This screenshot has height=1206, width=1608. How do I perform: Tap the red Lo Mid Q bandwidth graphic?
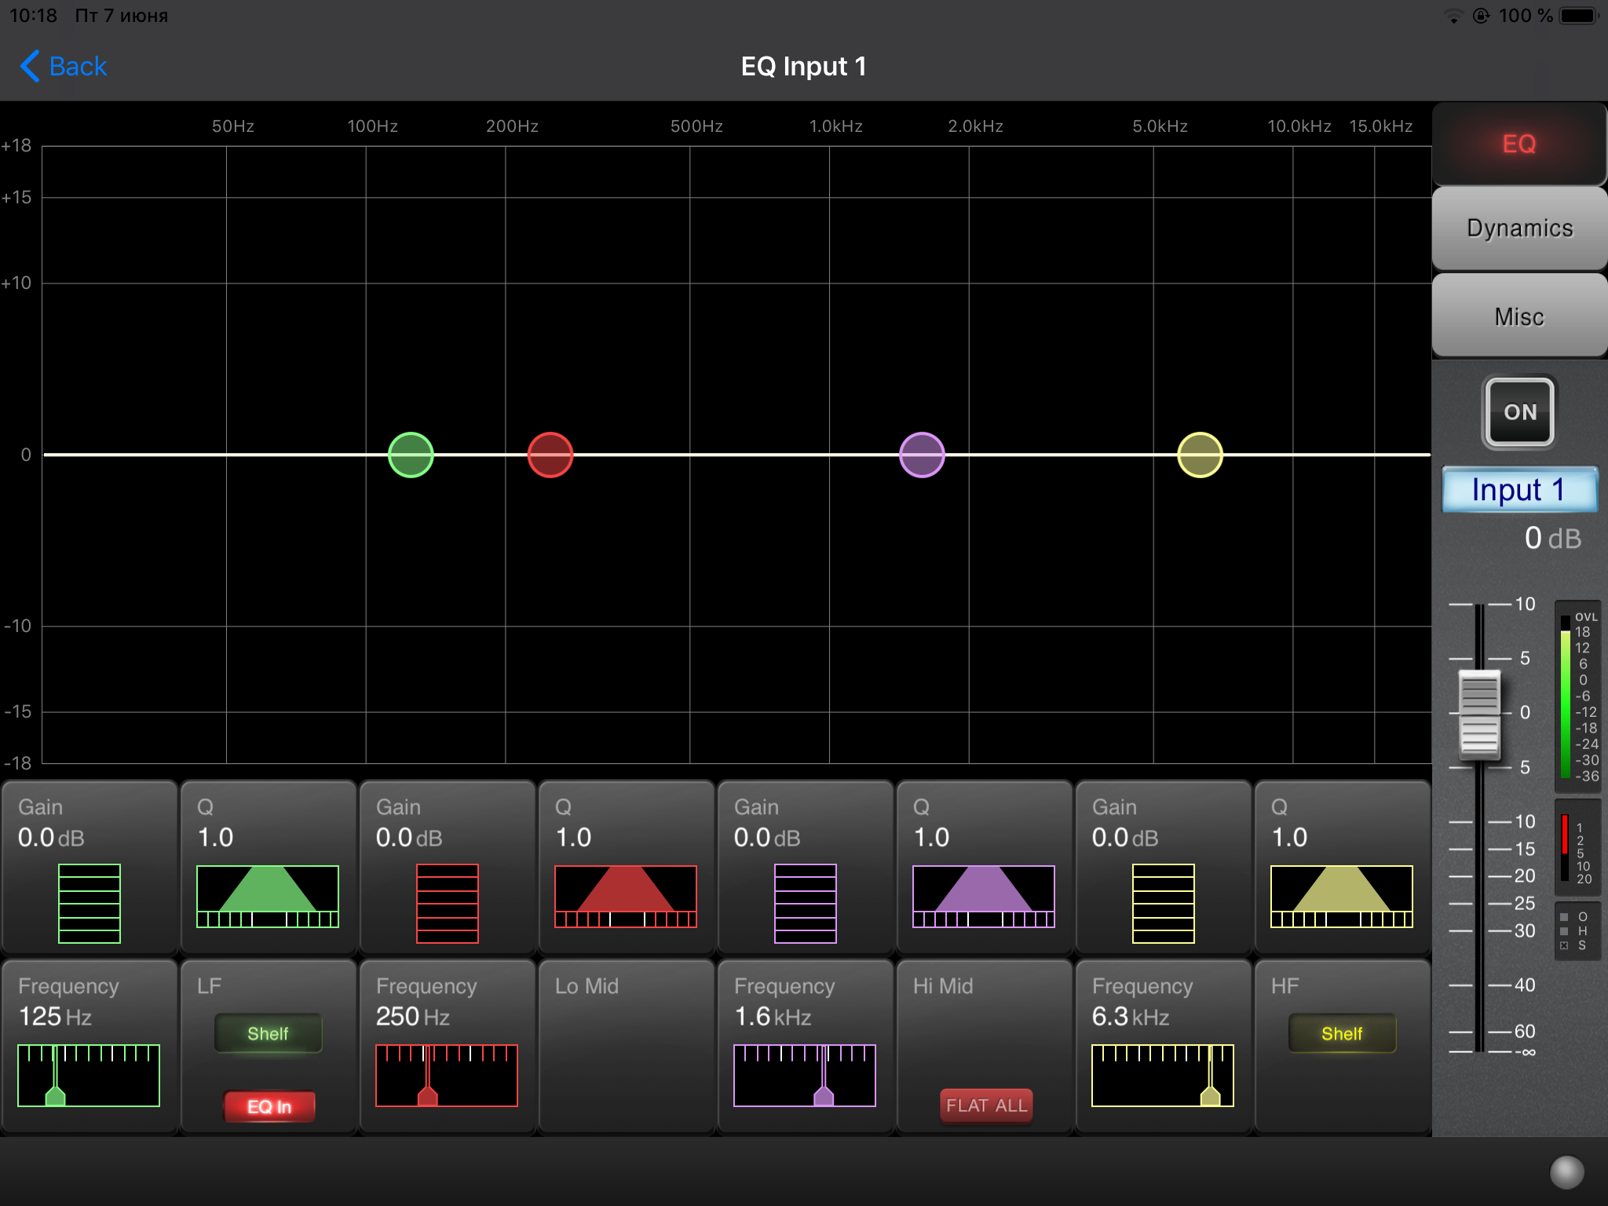[x=626, y=897]
